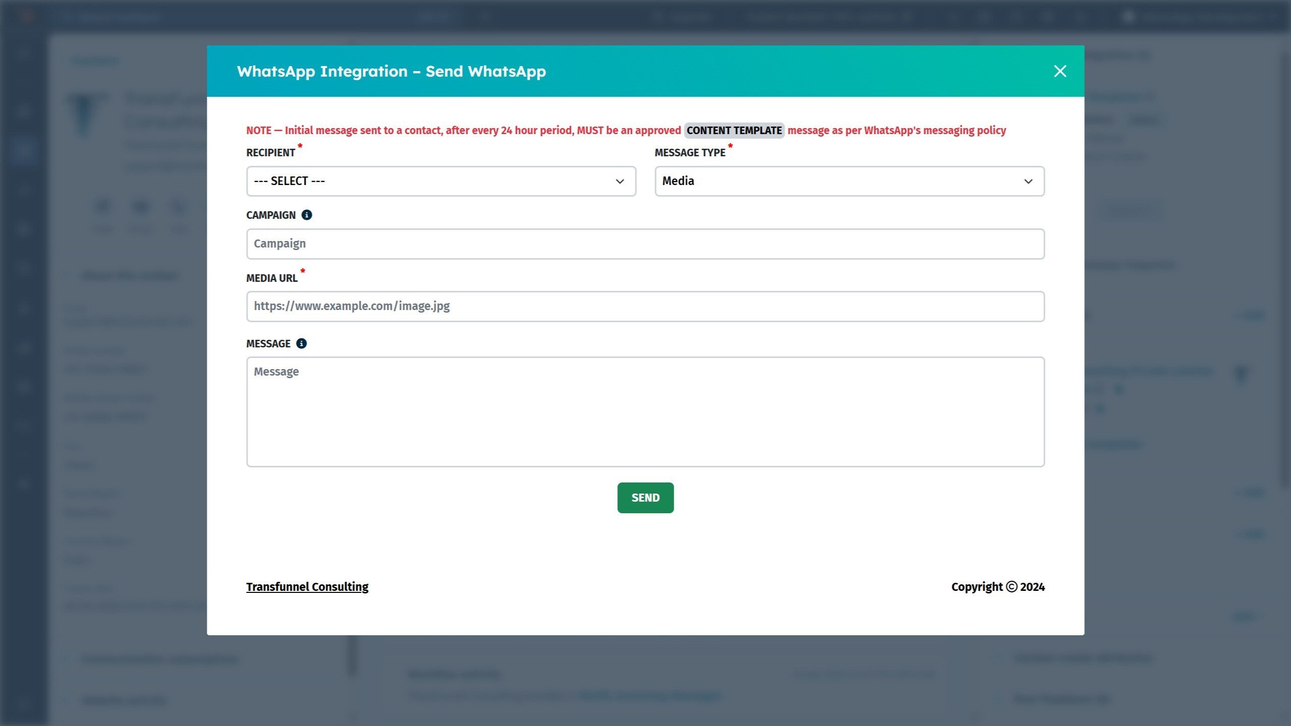Click the red asterisk beside MEDIA URL

tap(303, 271)
